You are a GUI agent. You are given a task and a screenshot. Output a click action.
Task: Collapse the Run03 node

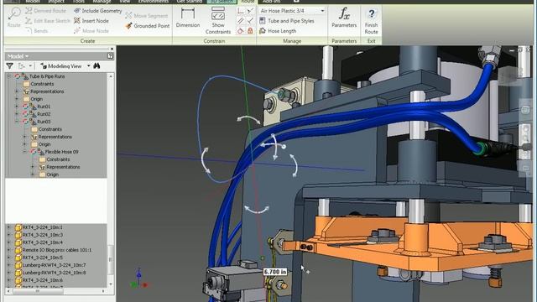[x=17, y=122]
